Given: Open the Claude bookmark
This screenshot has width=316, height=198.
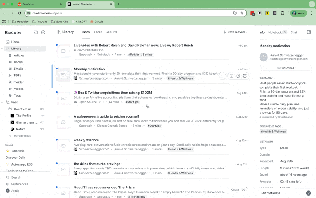Looking at the screenshot, I should (96, 21).
